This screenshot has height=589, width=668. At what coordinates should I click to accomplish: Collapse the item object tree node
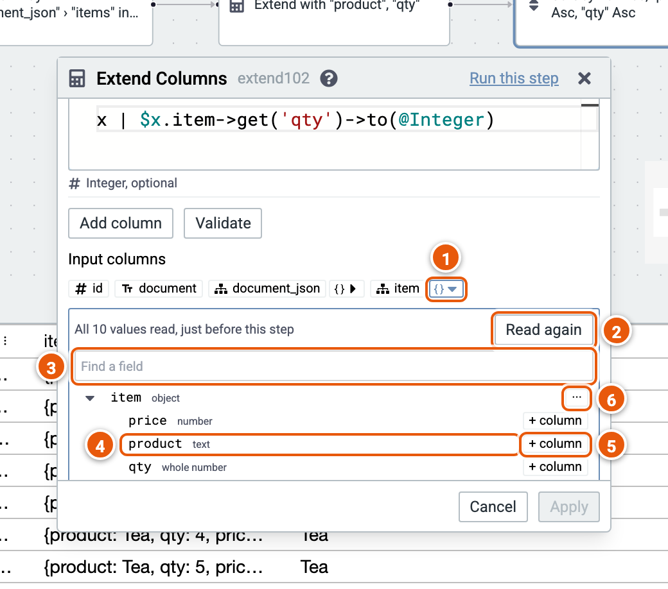pyautogui.click(x=90, y=398)
